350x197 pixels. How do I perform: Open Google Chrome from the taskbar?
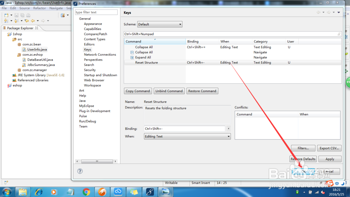point(86,192)
